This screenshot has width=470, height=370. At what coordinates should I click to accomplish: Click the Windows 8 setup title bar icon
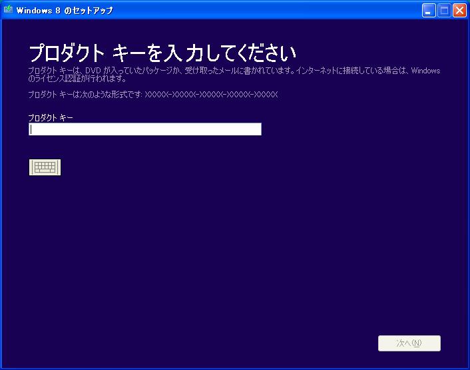(x=8, y=9)
